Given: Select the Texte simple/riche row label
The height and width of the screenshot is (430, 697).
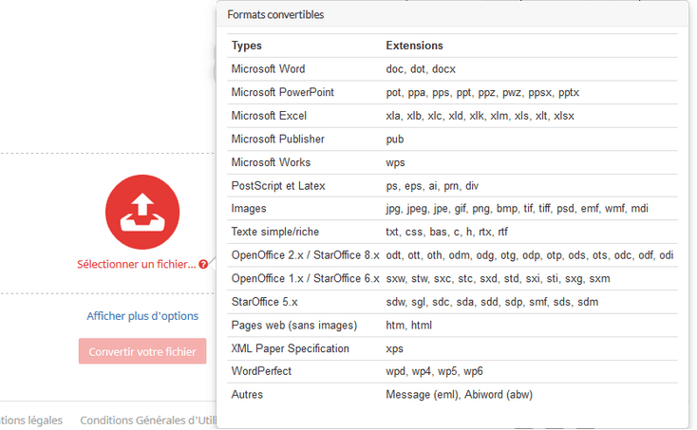Looking at the screenshot, I should coord(275,232).
